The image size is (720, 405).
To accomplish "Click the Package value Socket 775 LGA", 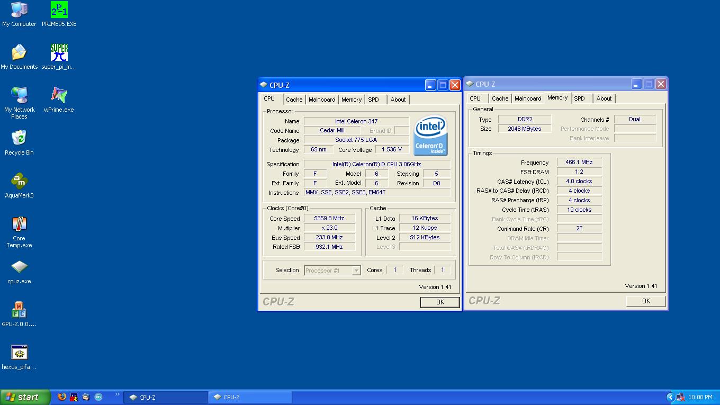I will coord(356,140).
